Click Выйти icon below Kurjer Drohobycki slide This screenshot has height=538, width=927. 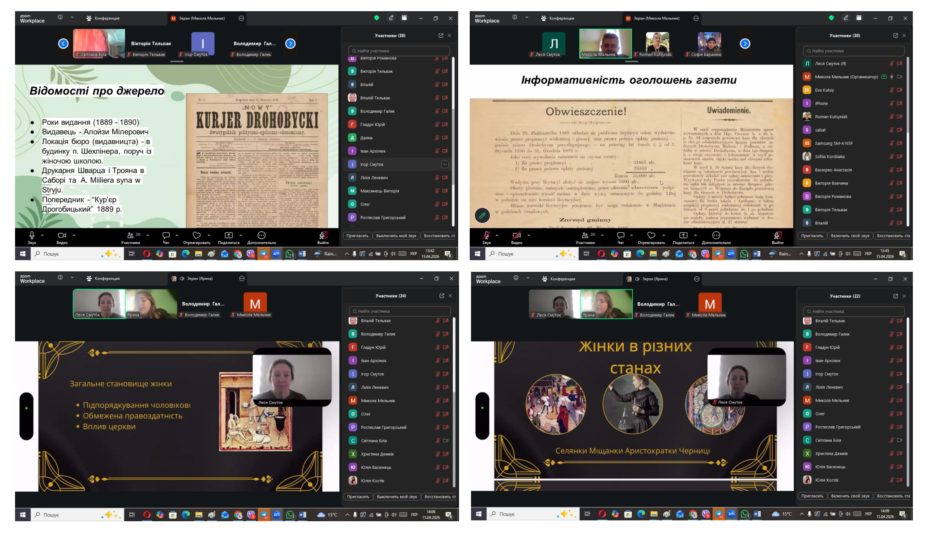(323, 235)
